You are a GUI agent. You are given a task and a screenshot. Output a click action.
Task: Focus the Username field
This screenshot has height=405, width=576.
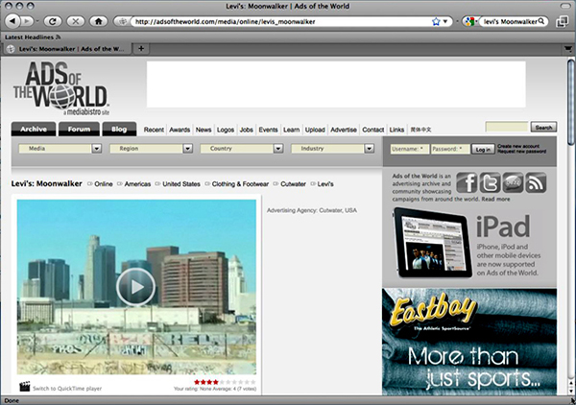point(409,149)
